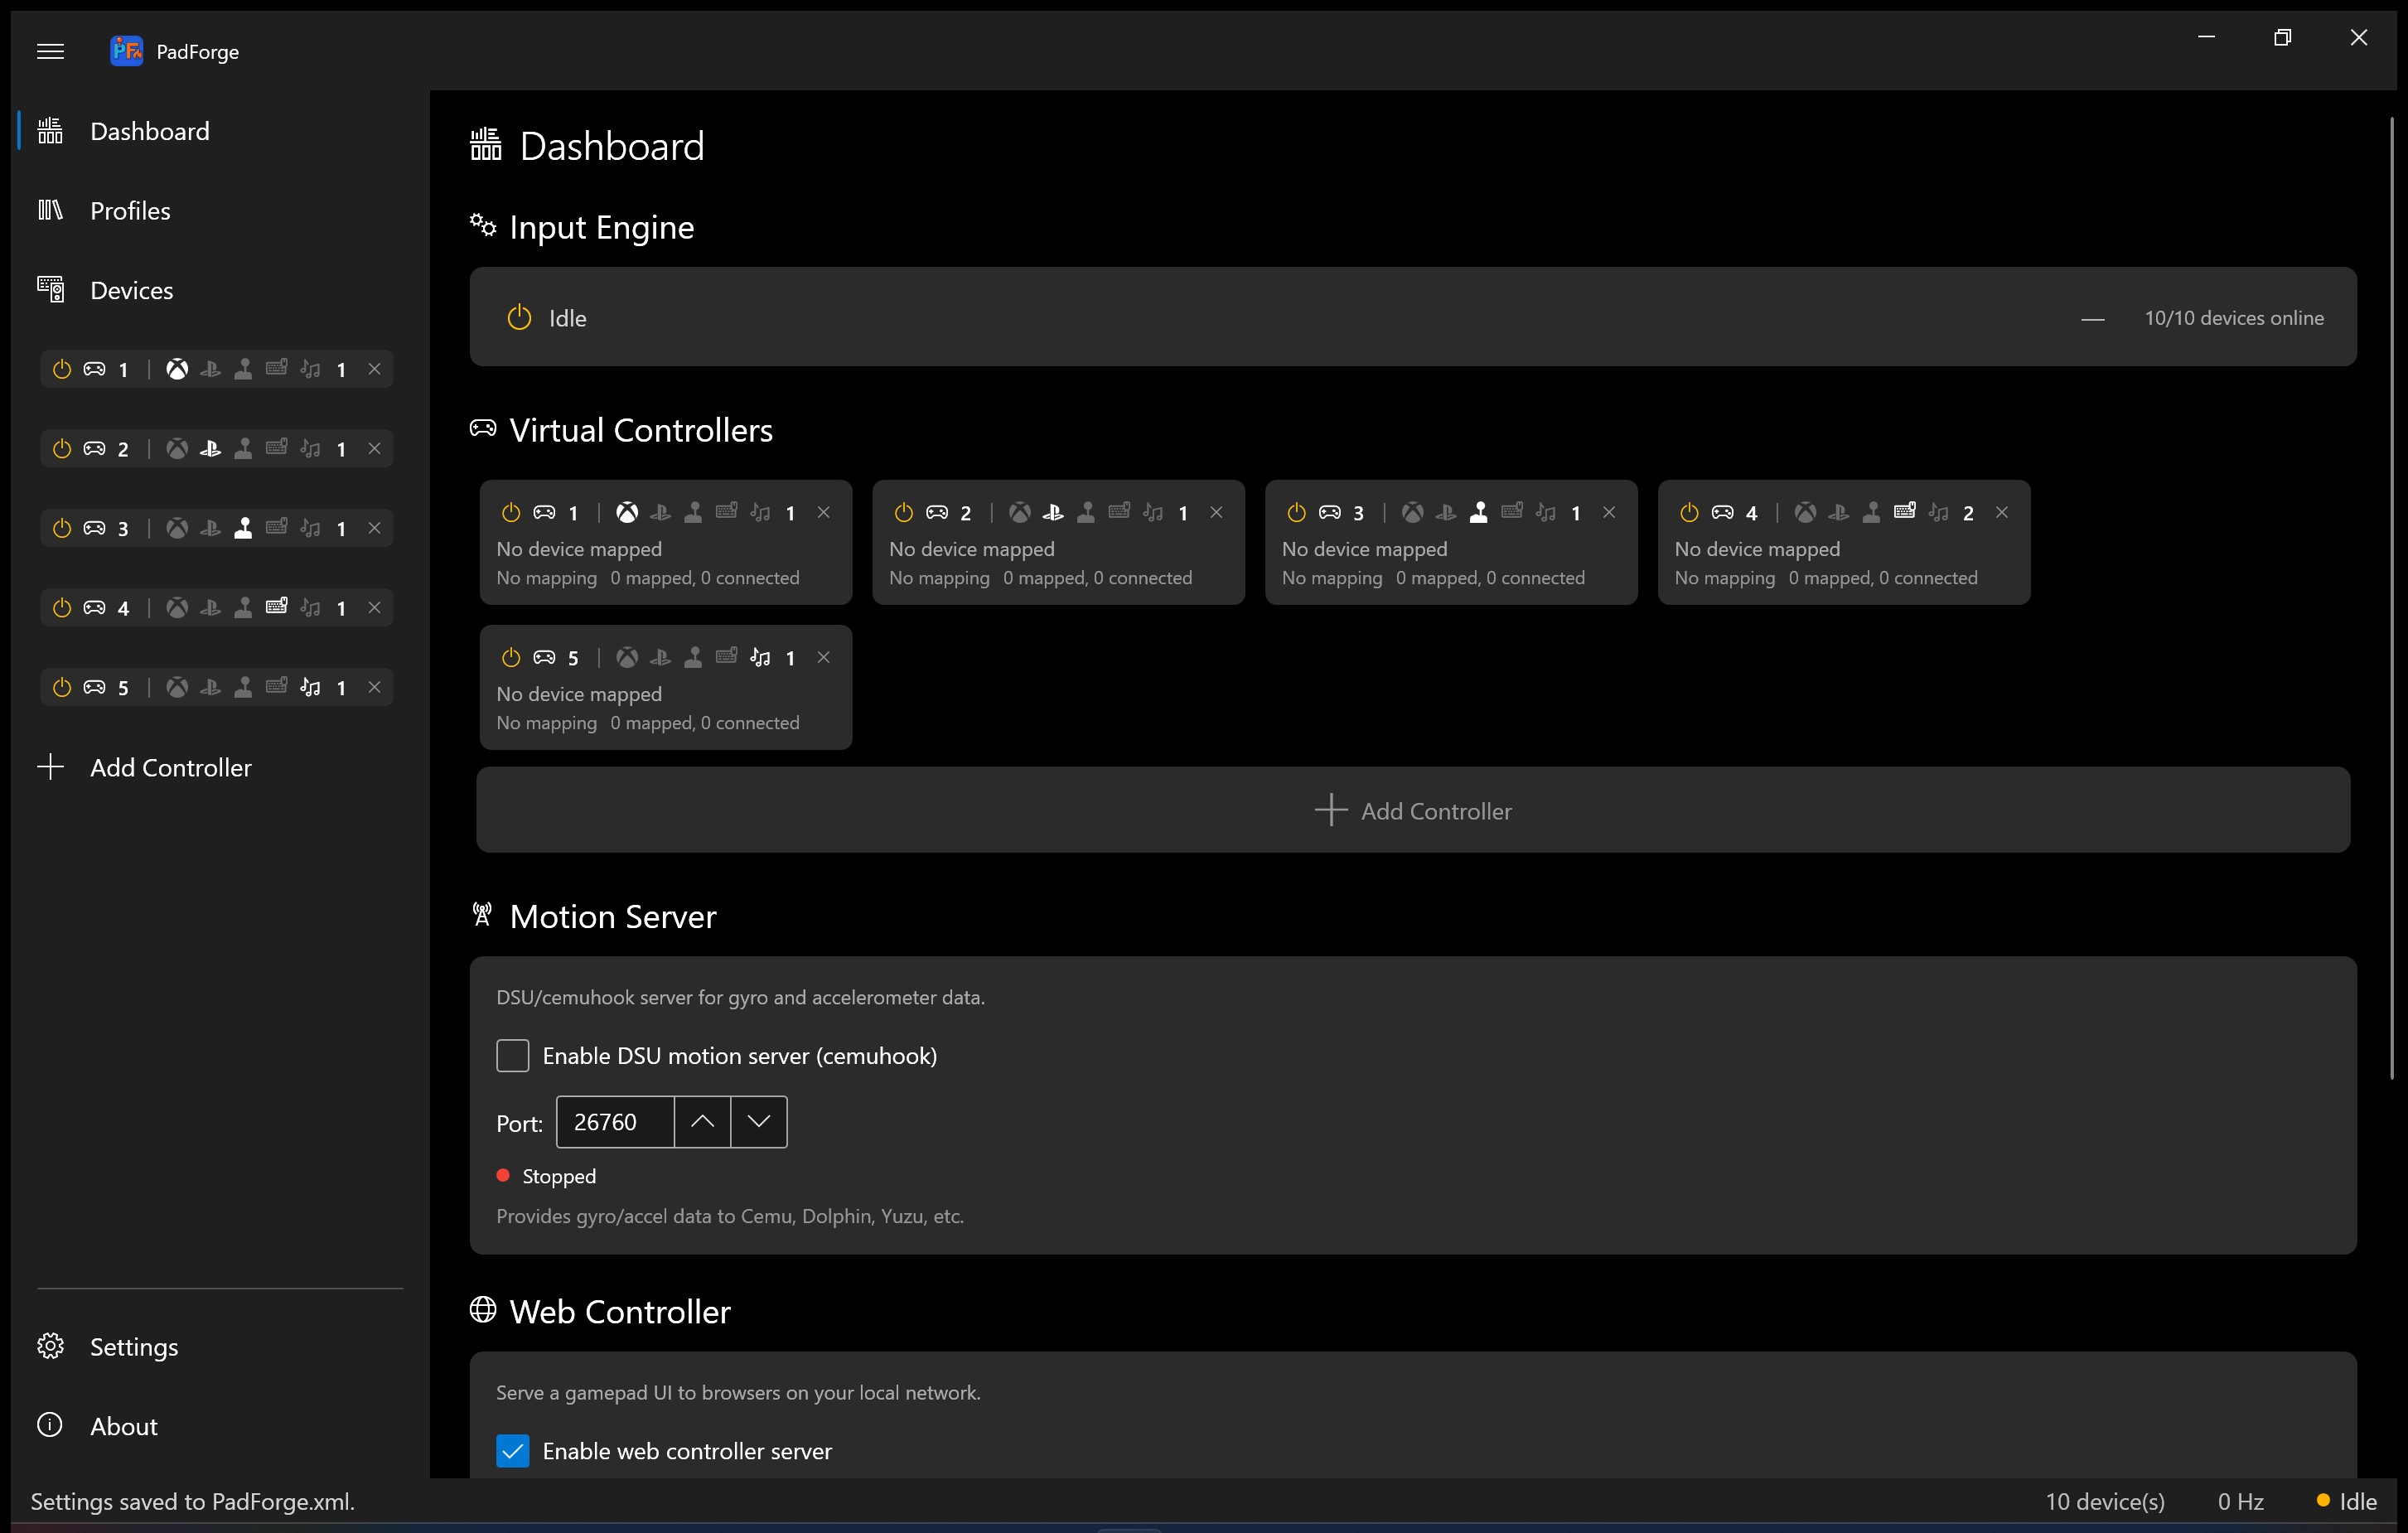Select PlayStation output type on virtual controller 2
This screenshot has width=2408, height=1533.
click(1053, 512)
